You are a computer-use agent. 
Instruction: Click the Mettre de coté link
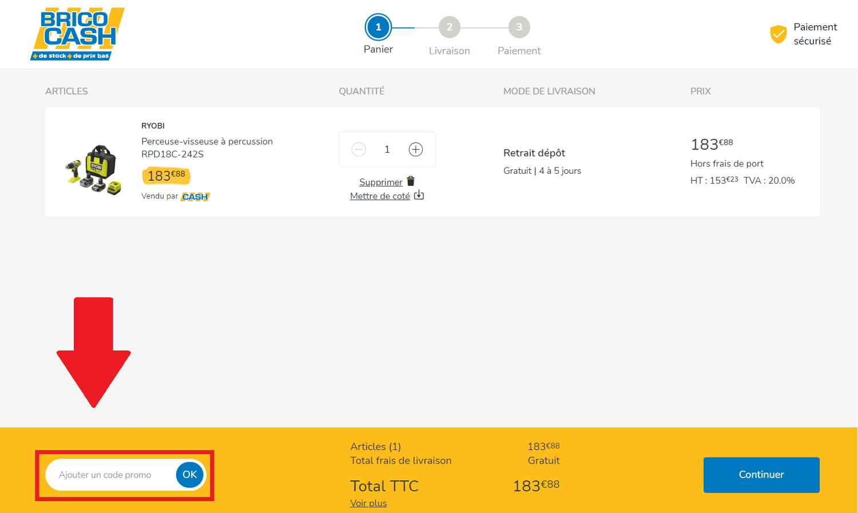(380, 196)
